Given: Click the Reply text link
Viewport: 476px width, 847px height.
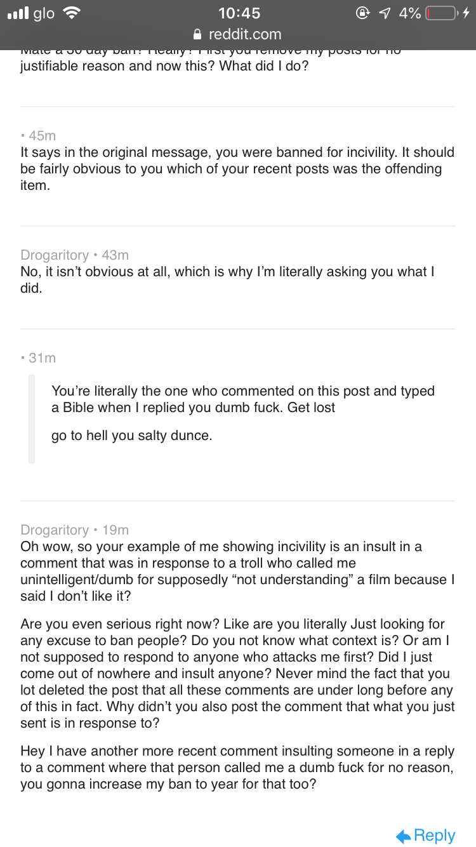Looking at the screenshot, I should pos(435,836).
